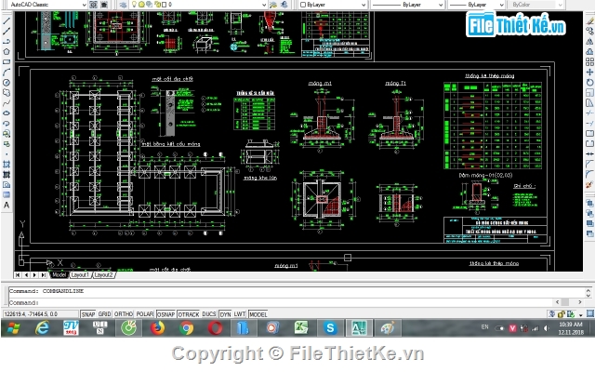The width and height of the screenshot is (595, 372).
Task: Click the 'móng m1' drawing label
Action: (320, 83)
